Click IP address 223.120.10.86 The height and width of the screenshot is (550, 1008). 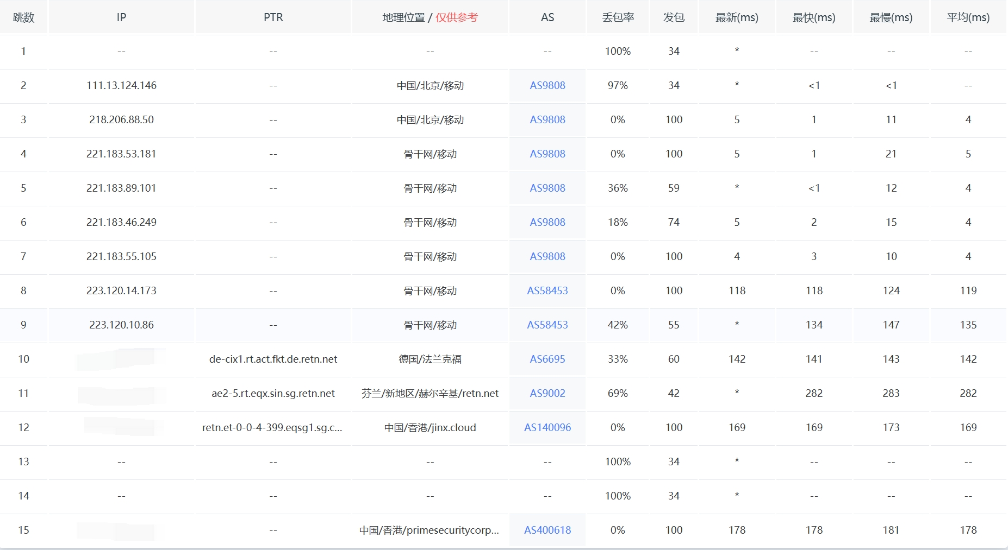pos(121,325)
